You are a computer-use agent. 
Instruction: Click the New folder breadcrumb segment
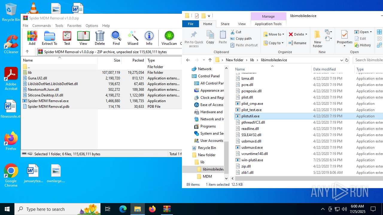pyautogui.click(x=235, y=60)
